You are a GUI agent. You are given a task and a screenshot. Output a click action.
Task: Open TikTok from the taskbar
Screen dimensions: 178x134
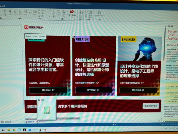pyautogui.click(x=24, y=130)
